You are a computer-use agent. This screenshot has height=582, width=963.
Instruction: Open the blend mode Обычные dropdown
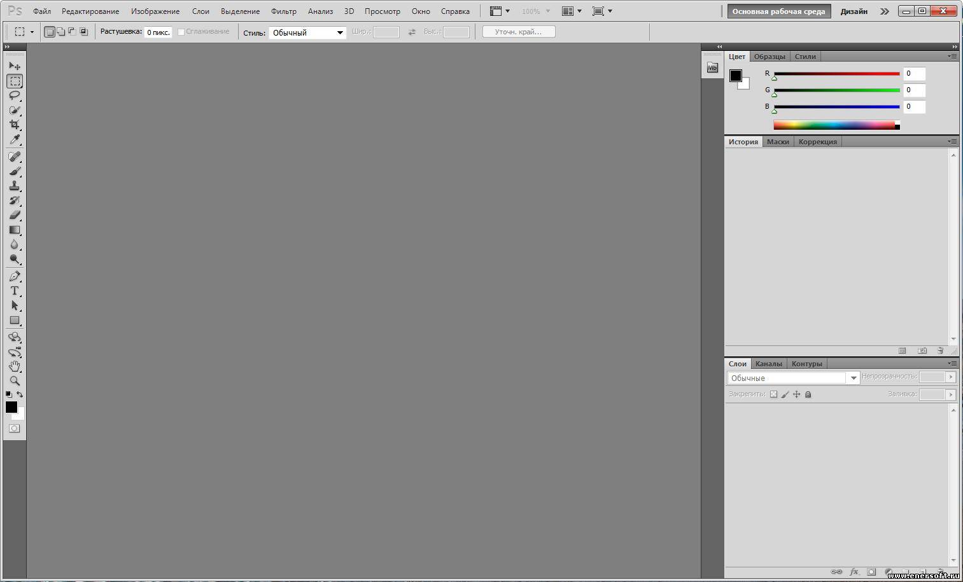(x=793, y=378)
